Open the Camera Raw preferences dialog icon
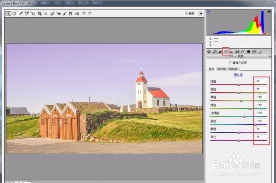Screen dimensions: 276x183 (77, 13)
